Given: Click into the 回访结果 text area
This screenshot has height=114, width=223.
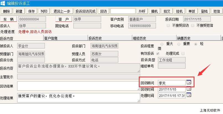Looking at the screenshot, I should click(78, 86).
